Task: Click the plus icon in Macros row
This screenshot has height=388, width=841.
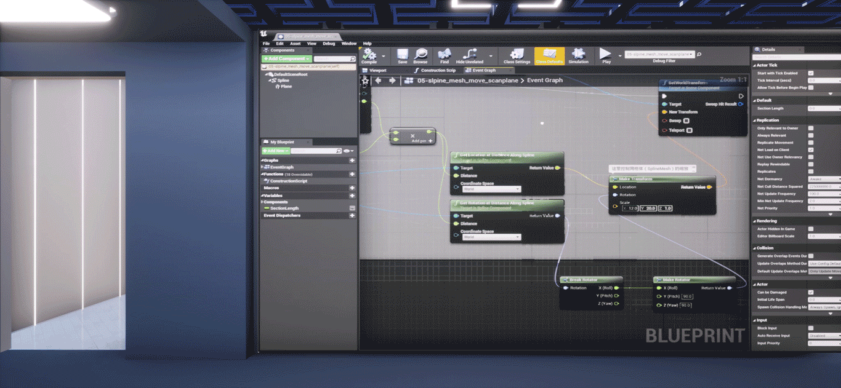Action: click(352, 188)
